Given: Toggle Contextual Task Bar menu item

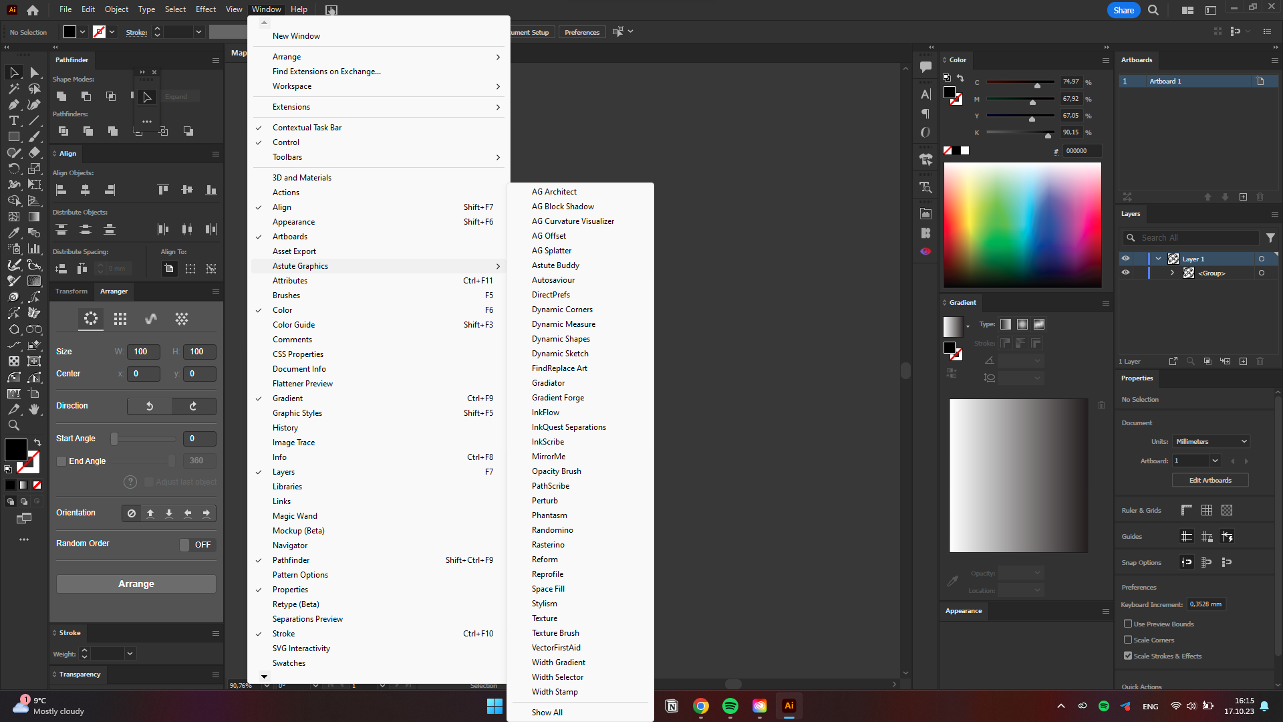Looking at the screenshot, I should pos(378,128).
